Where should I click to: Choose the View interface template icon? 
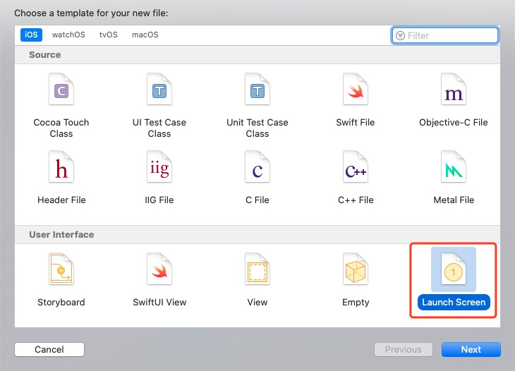(x=257, y=272)
